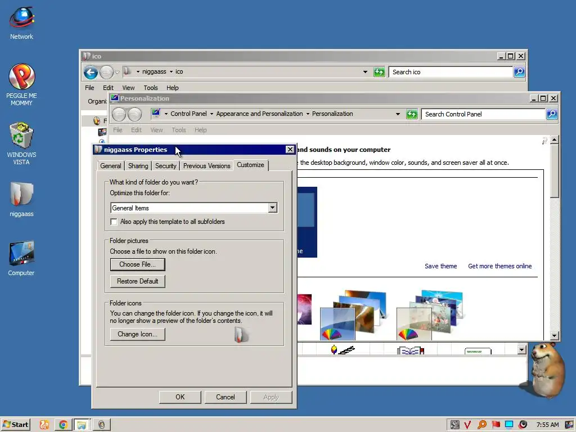Launch Chrome from the taskbar
The width and height of the screenshot is (576, 432).
click(x=63, y=425)
